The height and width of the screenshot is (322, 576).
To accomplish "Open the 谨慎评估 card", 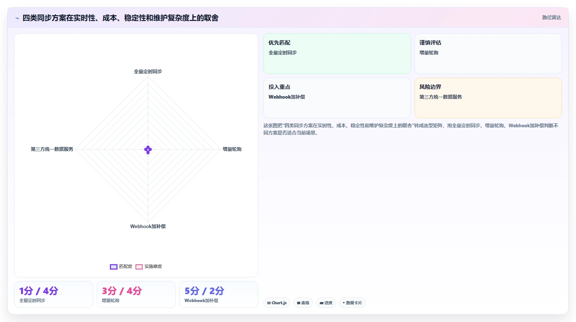I will pos(488,54).
